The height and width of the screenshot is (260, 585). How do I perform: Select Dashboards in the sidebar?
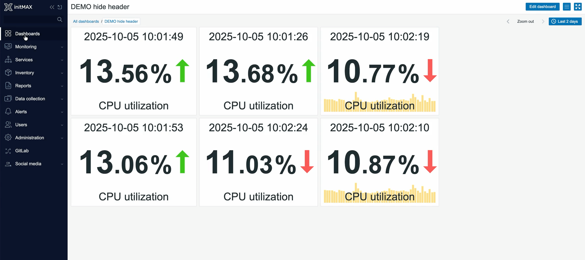tap(27, 34)
